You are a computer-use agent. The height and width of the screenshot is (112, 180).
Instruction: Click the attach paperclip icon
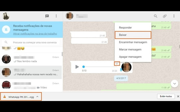coord(165,16)
